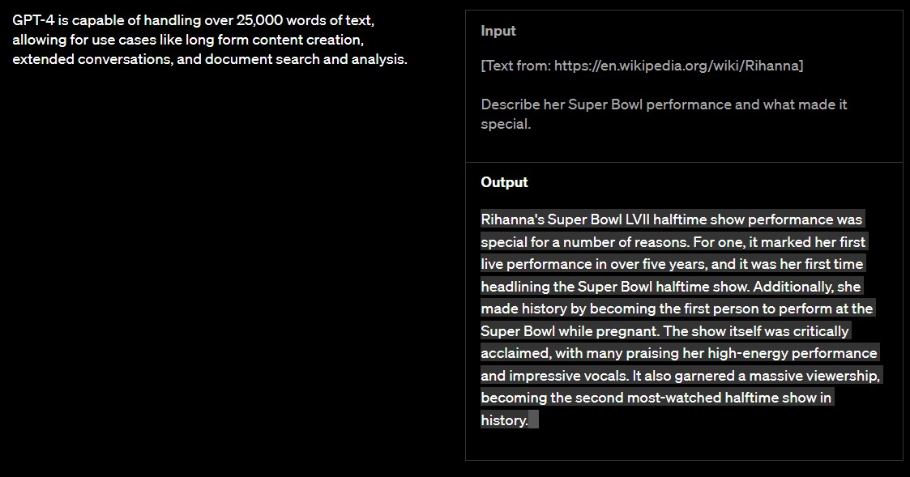Click "LVII" in the output text

click(637, 219)
